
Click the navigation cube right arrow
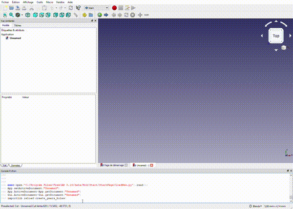(290, 36)
